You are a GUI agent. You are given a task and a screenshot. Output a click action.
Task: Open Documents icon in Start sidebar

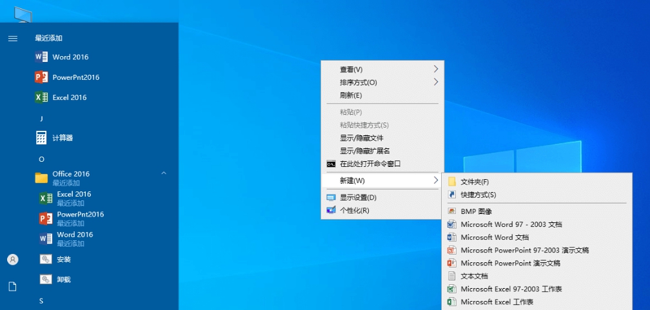(13, 286)
